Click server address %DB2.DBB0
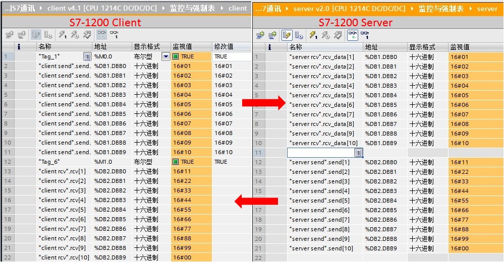The width and height of the screenshot is (504, 262). point(385,162)
